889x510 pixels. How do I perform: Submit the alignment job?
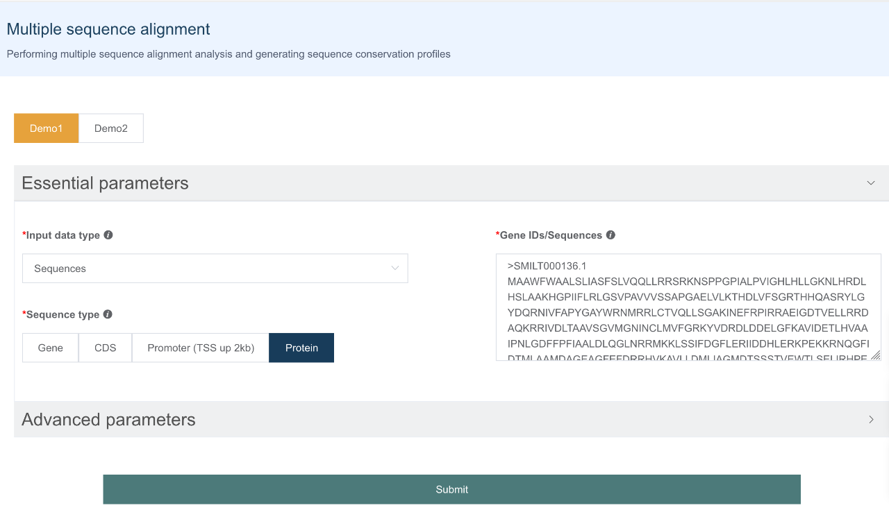(x=452, y=489)
